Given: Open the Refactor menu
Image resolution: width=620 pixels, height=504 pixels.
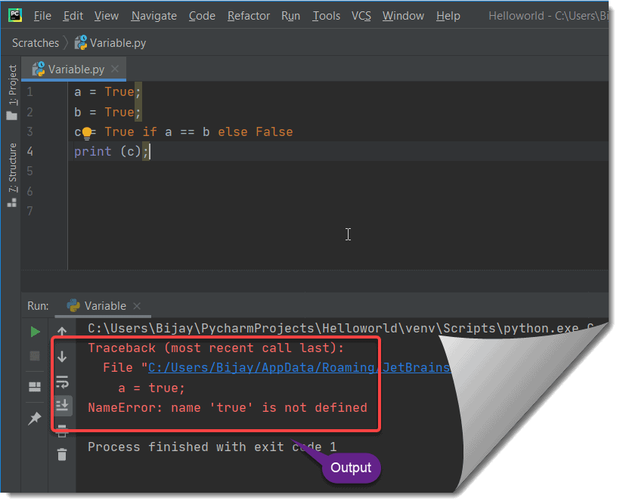Looking at the screenshot, I should [x=248, y=15].
